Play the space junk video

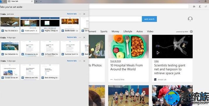point(158,53)
